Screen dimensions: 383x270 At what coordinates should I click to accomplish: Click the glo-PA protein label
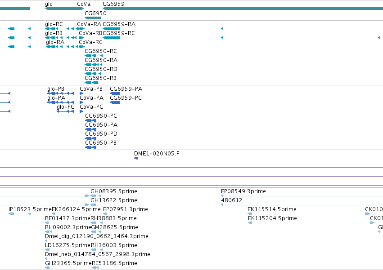click(56, 98)
